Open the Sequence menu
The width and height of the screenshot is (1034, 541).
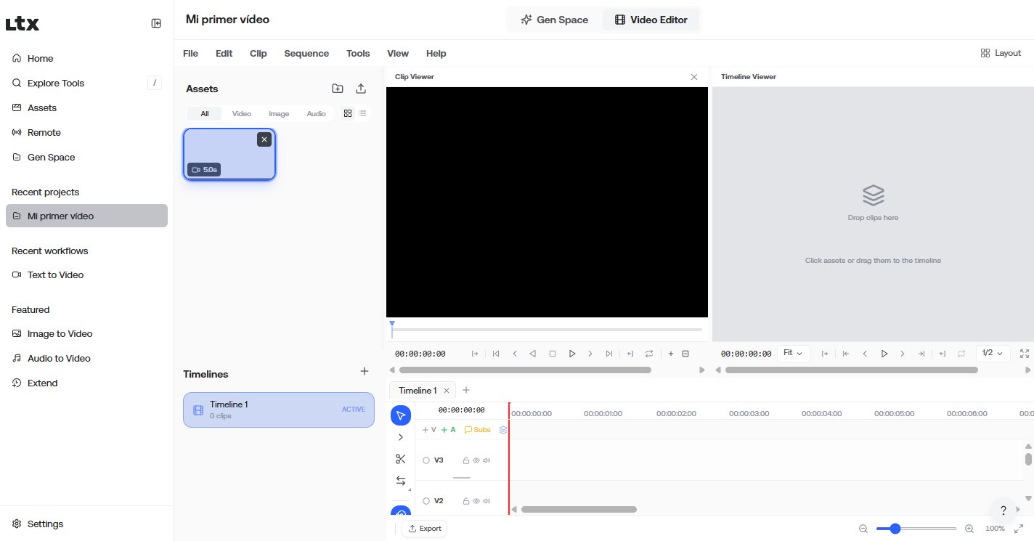click(306, 54)
